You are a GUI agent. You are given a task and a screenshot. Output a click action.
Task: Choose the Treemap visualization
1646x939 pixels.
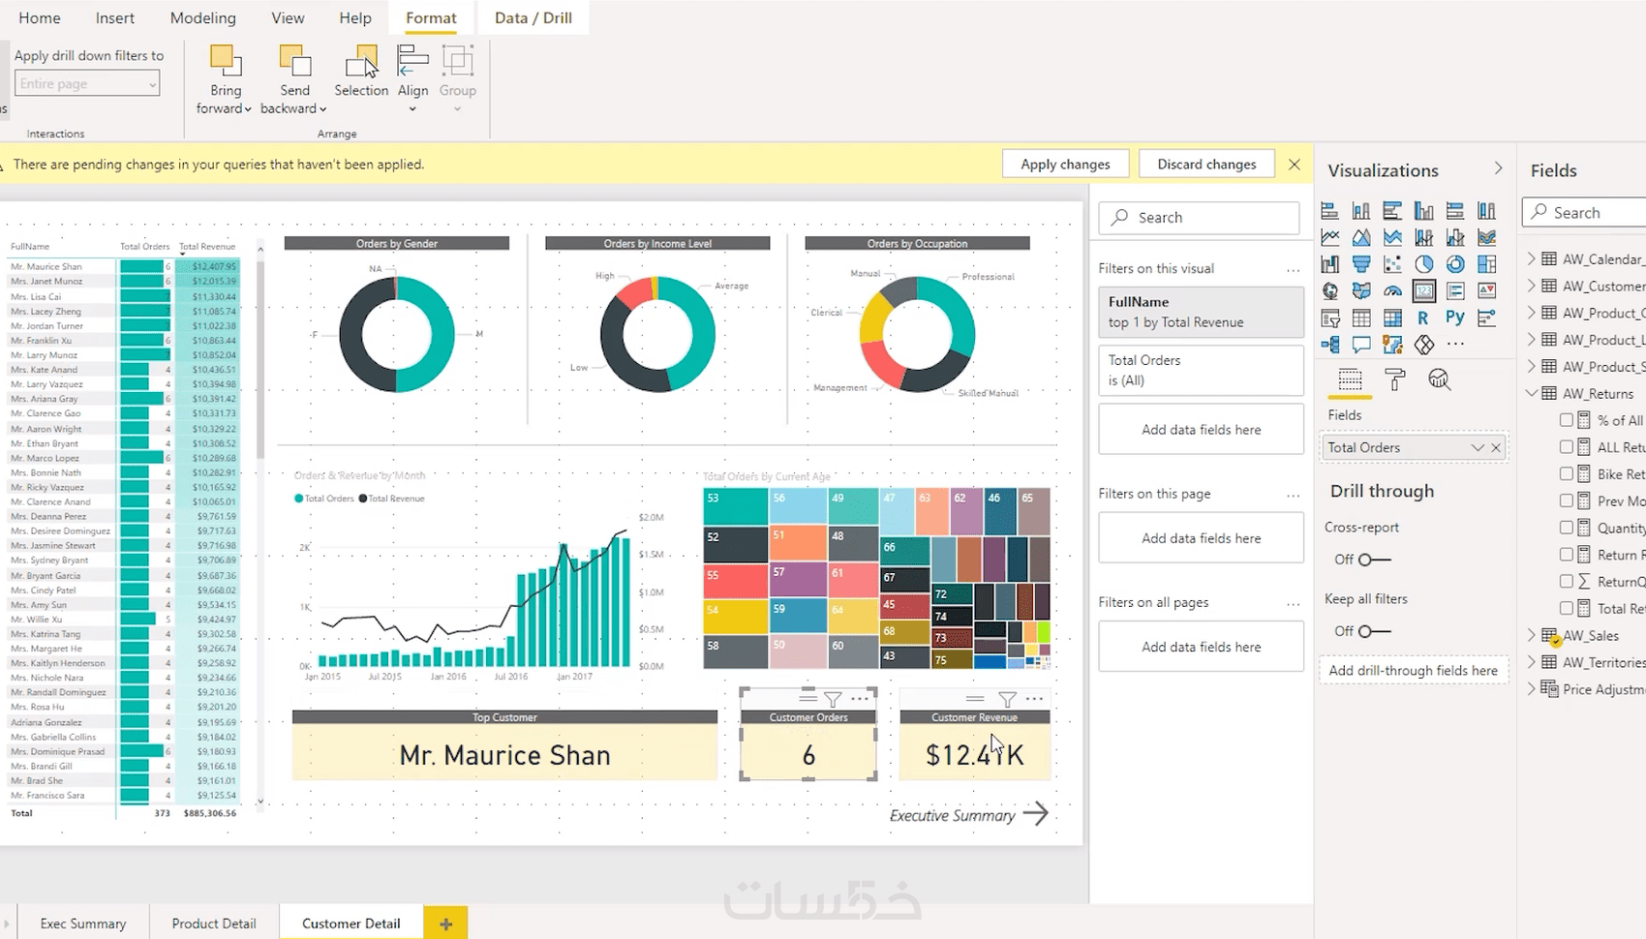[x=1487, y=263]
